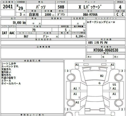Click grade X Lパッケージ
The height and width of the screenshot is (116, 126).
point(90,7)
